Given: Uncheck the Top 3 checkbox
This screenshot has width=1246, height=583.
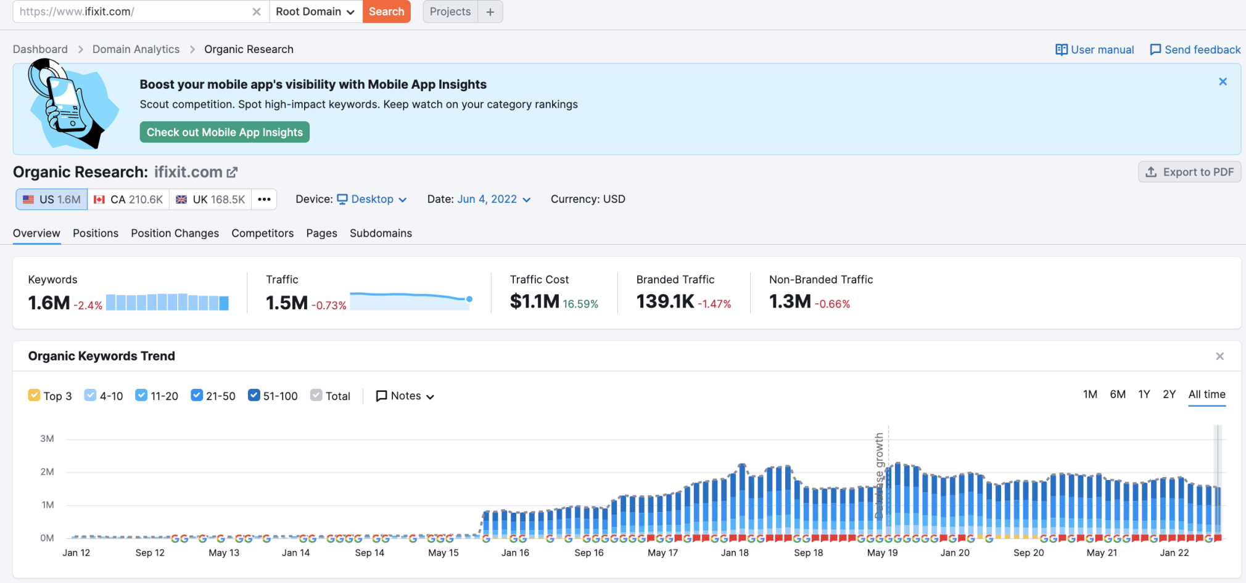Looking at the screenshot, I should pyautogui.click(x=35, y=395).
